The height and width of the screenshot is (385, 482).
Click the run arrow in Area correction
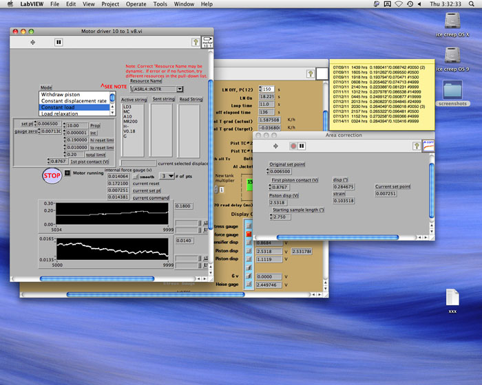[275, 146]
